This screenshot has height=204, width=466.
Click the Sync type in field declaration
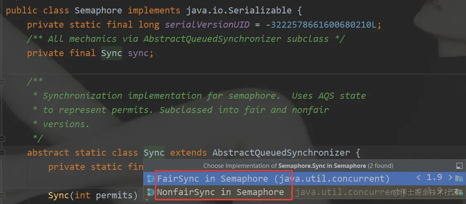pyautogui.click(x=111, y=53)
